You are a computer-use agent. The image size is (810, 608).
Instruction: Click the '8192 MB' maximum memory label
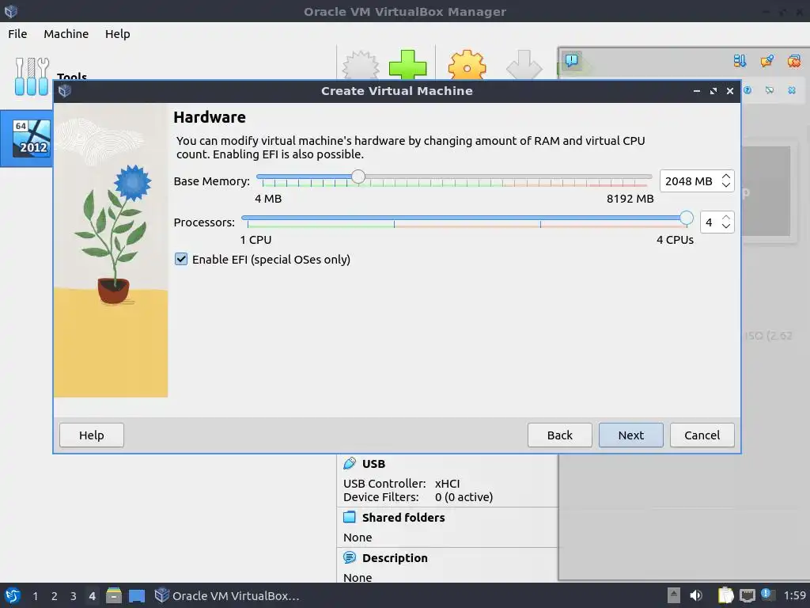[x=630, y=199]
